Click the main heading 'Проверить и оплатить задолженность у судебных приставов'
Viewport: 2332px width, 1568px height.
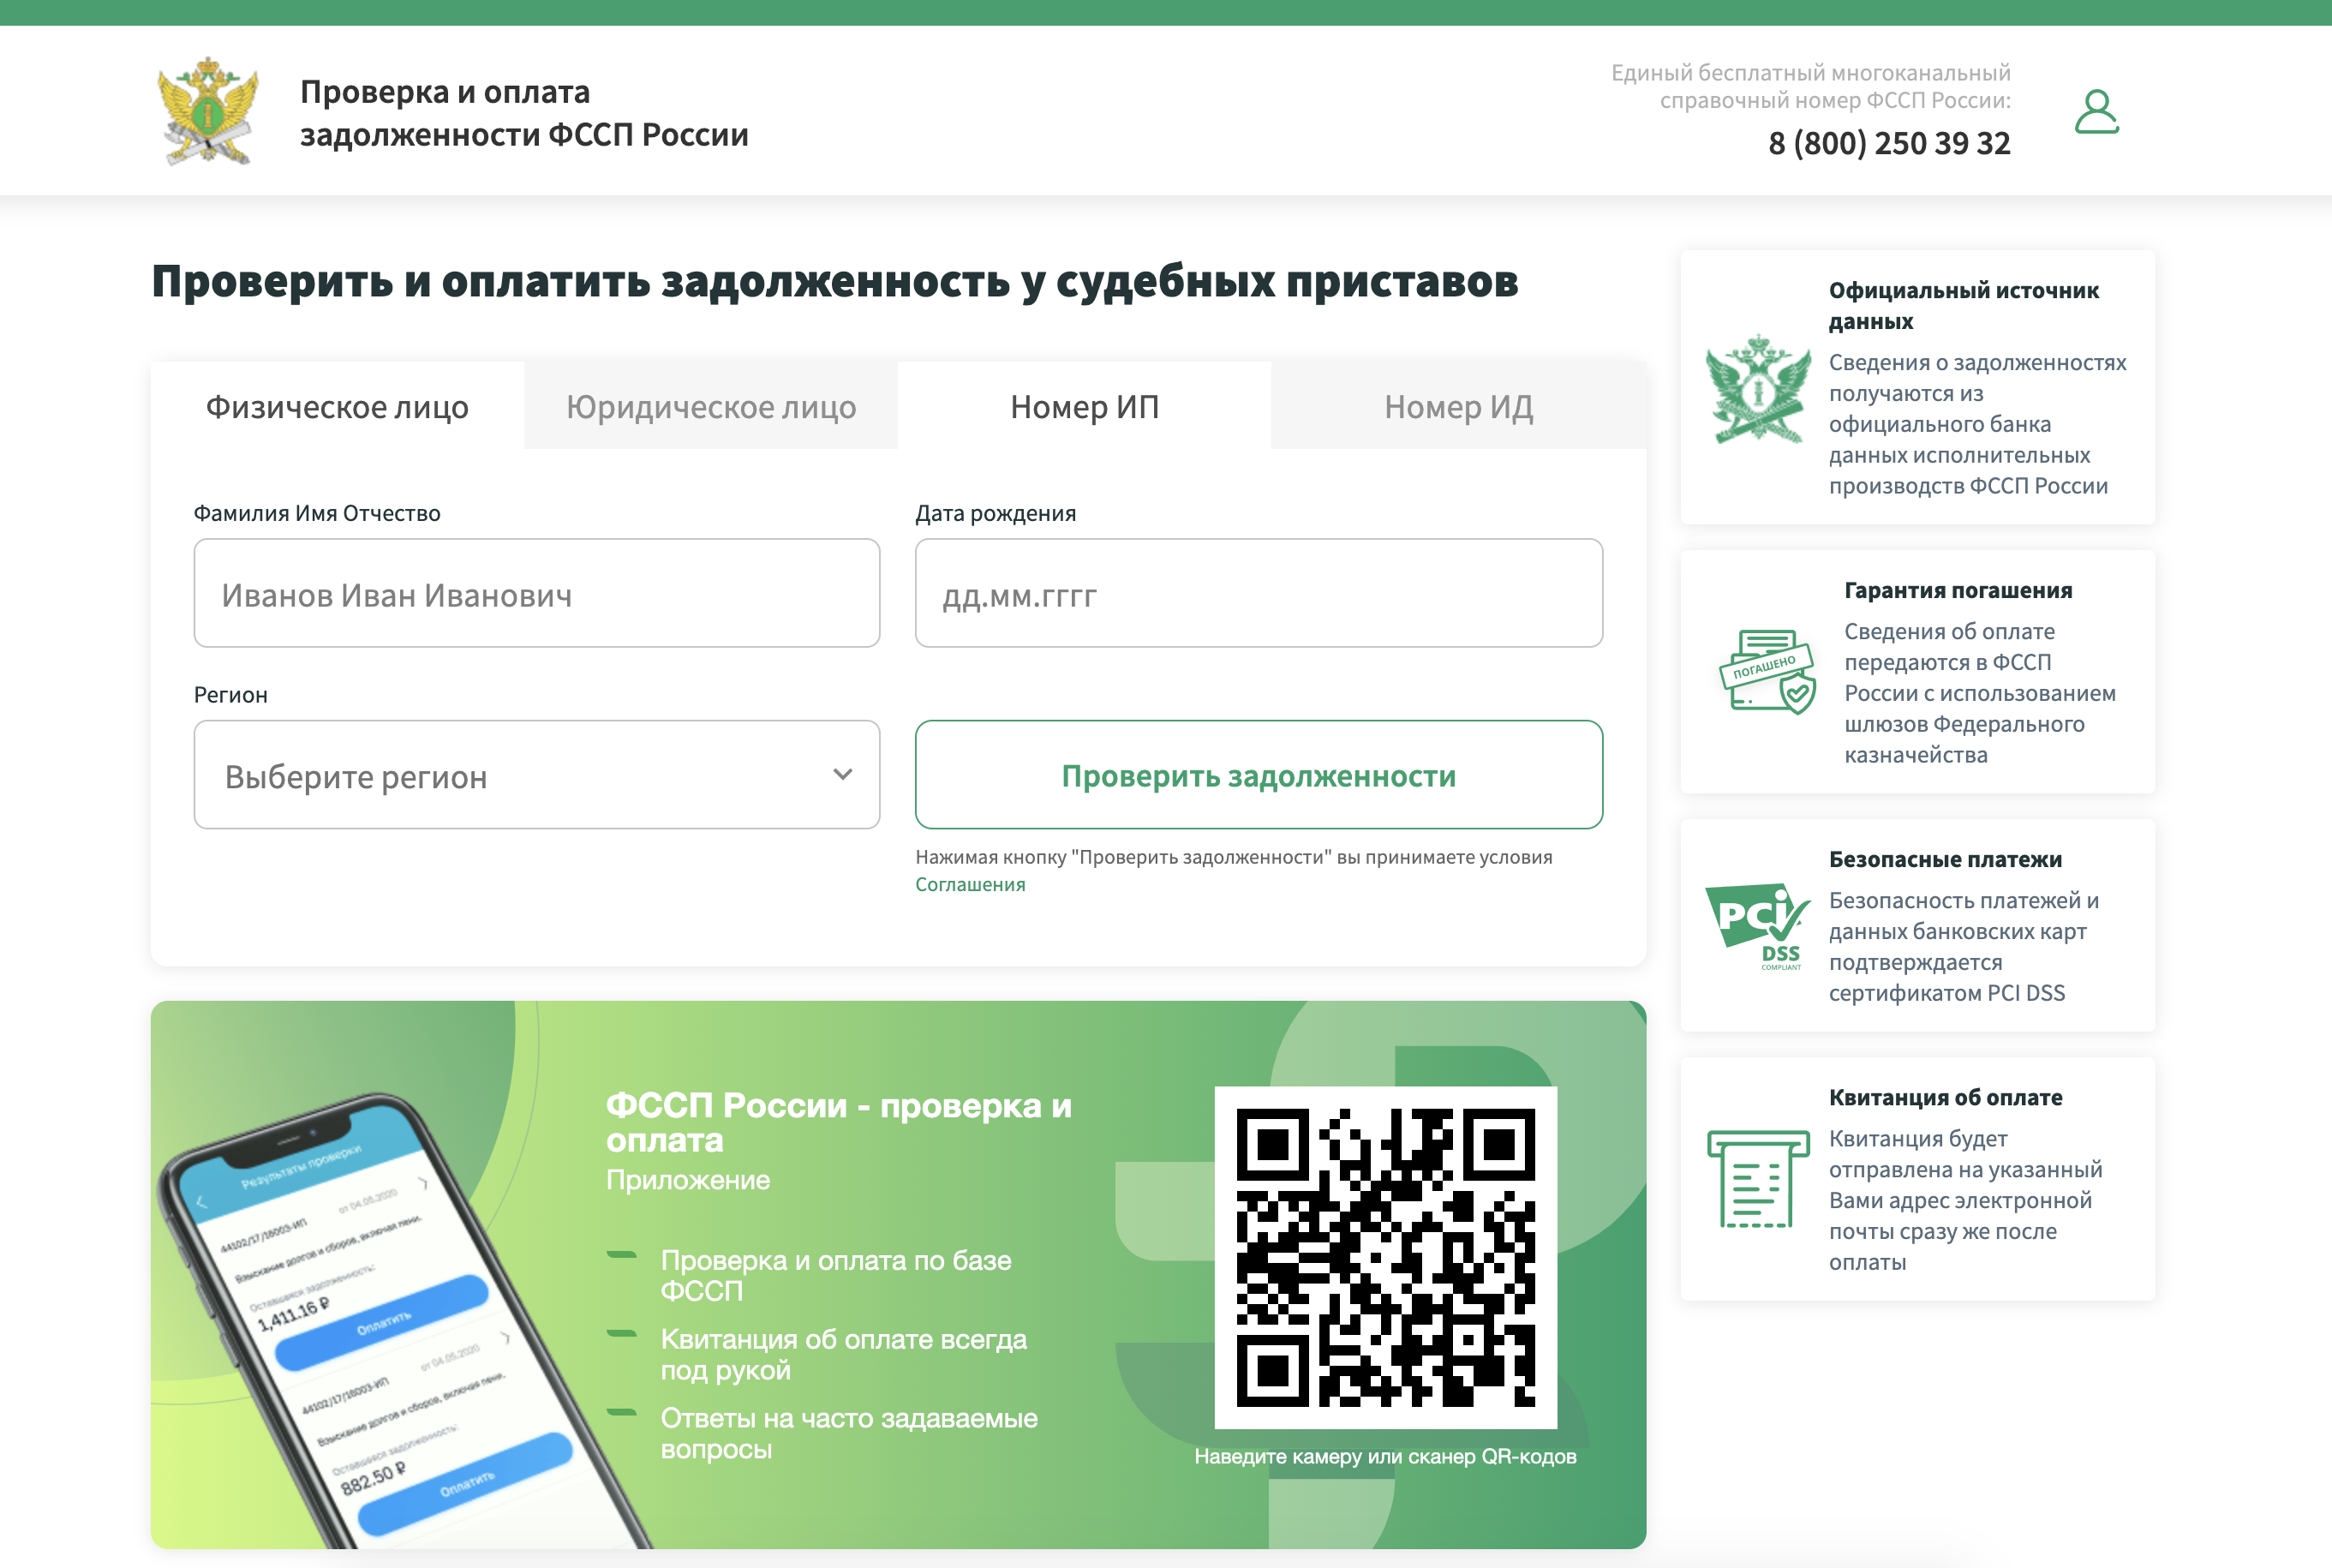(x=834, y=282)
